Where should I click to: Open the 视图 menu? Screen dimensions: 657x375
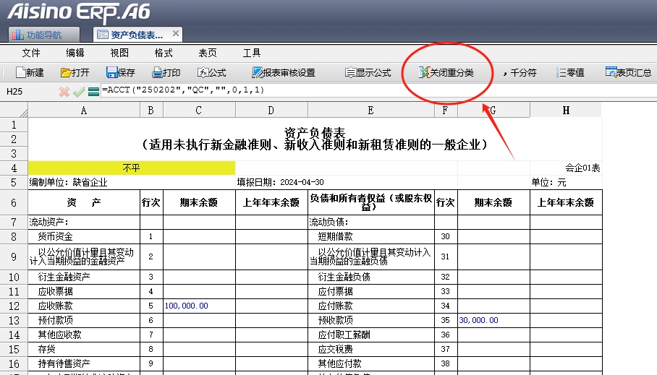coord(119,53)
